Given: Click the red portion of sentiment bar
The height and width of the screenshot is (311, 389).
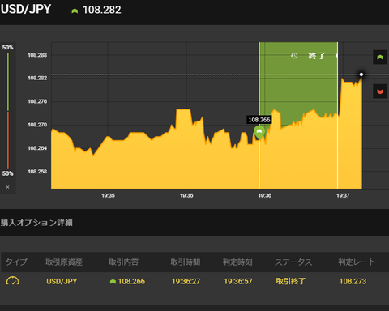Looking at the screenshot, I should pyautogui.click(x=8, y=140).
